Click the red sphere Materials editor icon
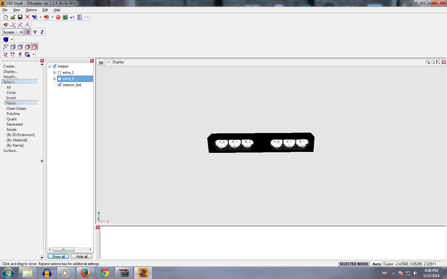The image size is (447, 279). point(58,17)
